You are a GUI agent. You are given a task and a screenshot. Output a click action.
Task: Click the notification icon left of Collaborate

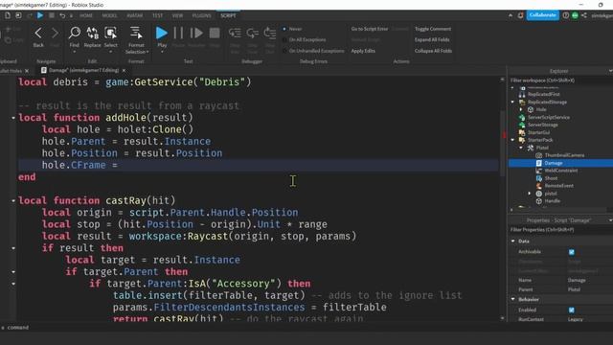[521, 15]
